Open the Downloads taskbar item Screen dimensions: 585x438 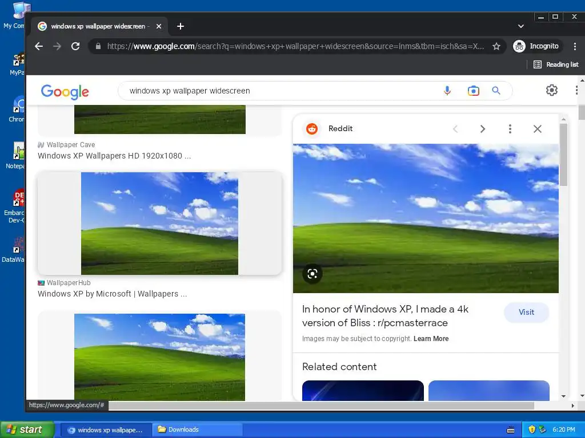197,430
